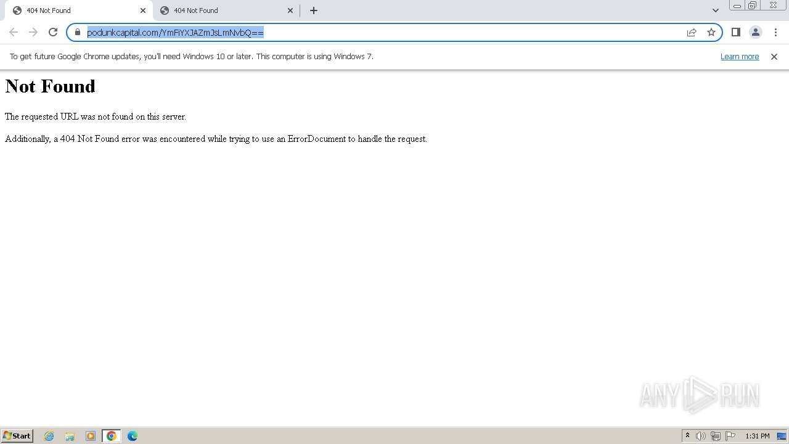Open the Windows Start menu

click(x=17, y=436)
